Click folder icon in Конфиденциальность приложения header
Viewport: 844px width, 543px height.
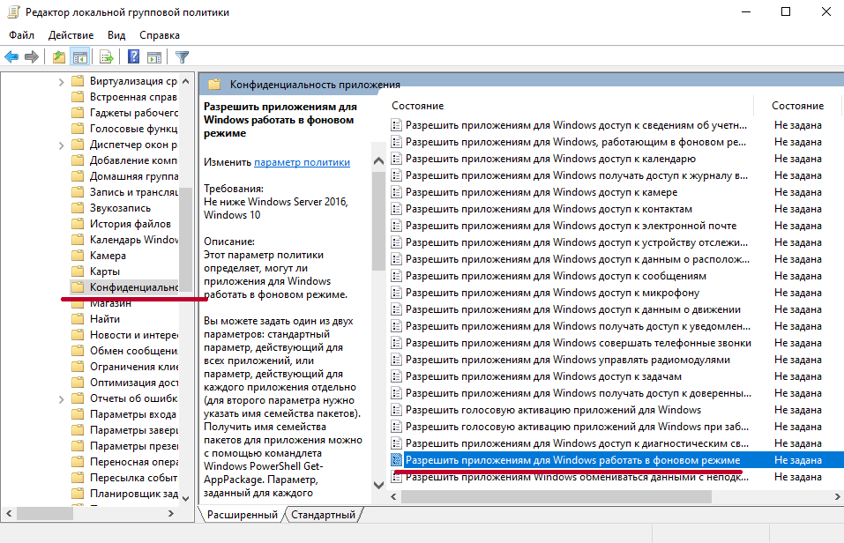coord(215,85)
